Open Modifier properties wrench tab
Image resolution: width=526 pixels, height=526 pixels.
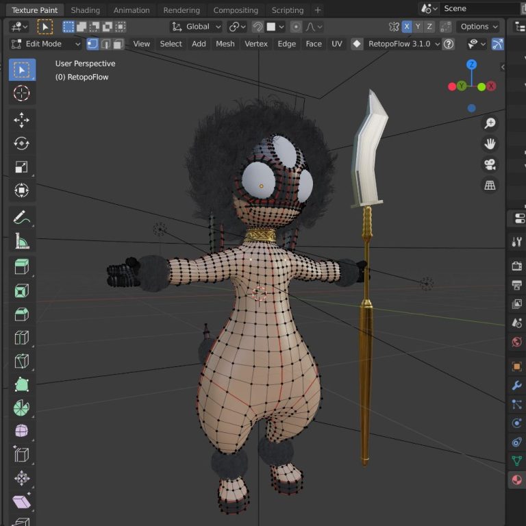click(517, 386)
